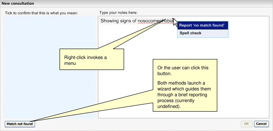
Task: Click the blue confirmation panel on the left
Action: [x=50, y=67]
